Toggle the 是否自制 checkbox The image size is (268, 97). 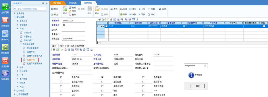[x=143, y=82]
